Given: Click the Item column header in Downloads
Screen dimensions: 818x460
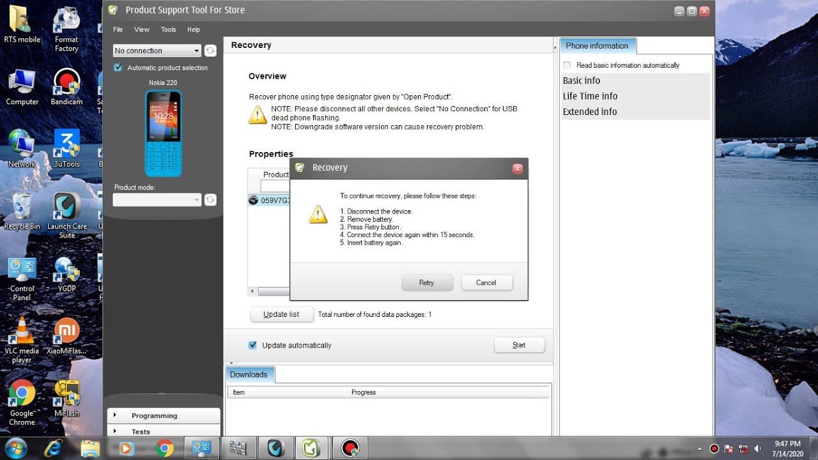Looking at the screenshot, I should coord(288,392).
